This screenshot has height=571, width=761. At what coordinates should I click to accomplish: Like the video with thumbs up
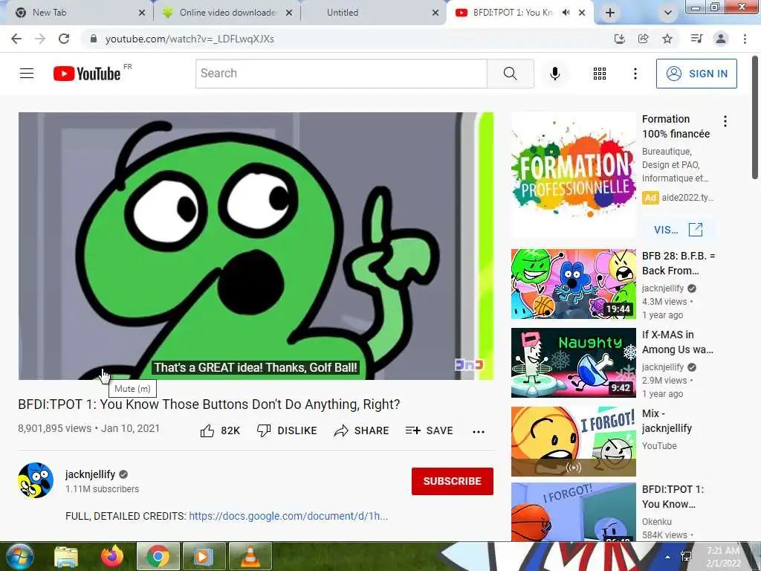207,430
